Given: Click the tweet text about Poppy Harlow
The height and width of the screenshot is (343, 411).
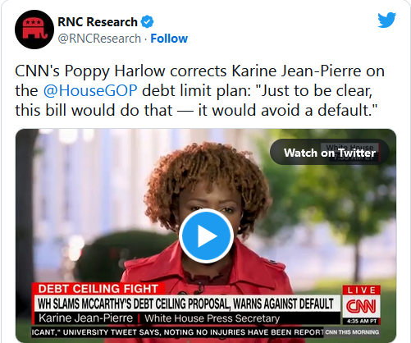Looking at the screenshot, I should click(x=199, y=91).
